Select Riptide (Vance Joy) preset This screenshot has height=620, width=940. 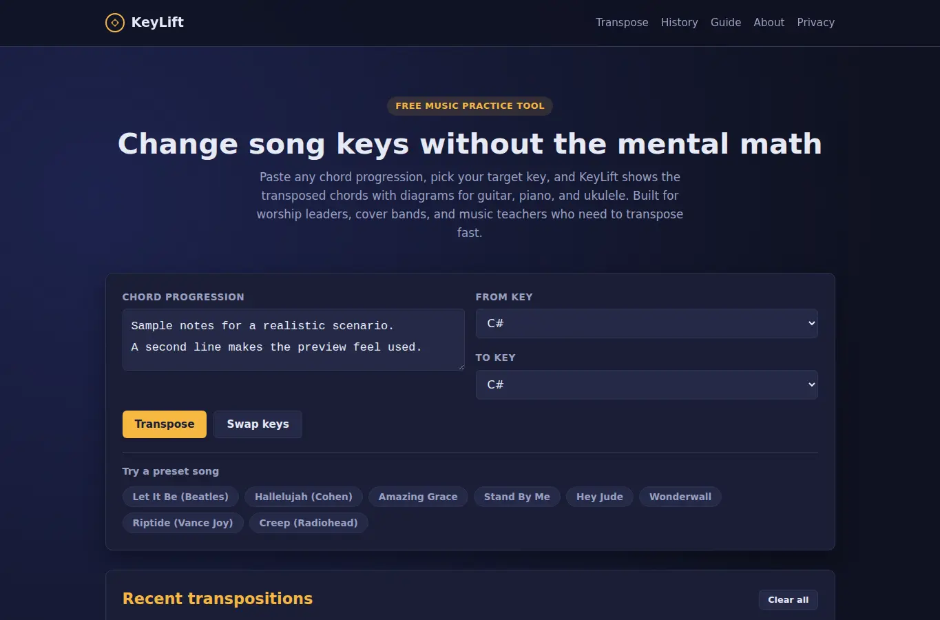click(183, 523)
